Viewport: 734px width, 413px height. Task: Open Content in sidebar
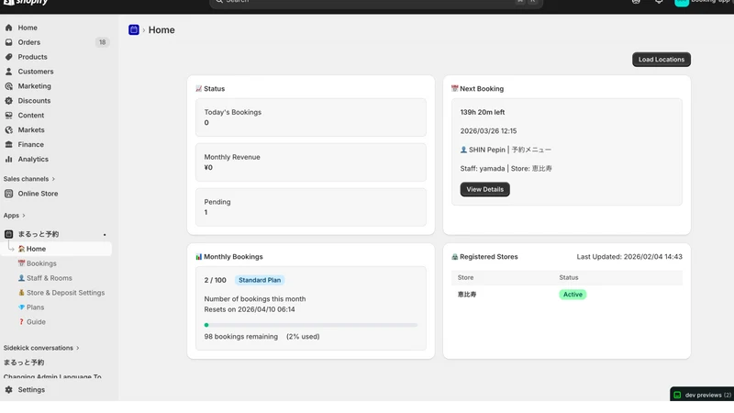(31, 116)
